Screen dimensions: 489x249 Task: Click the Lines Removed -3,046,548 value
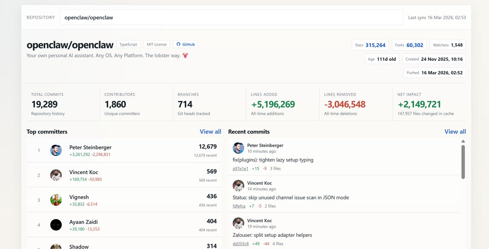pos(345,105)
